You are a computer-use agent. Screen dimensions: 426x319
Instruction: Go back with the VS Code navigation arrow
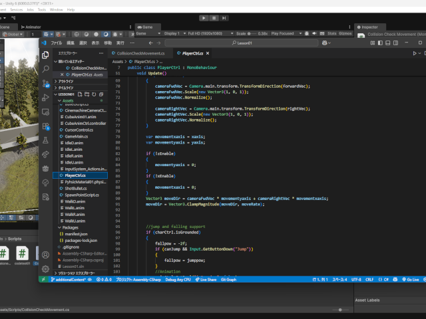coord(151,43)
